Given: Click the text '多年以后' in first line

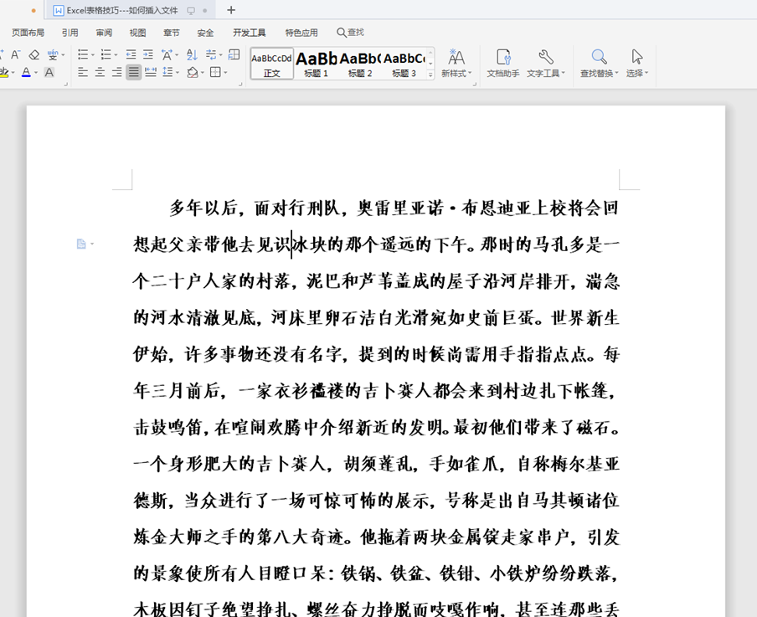Looking at the screenshot, I should [203, 208].
